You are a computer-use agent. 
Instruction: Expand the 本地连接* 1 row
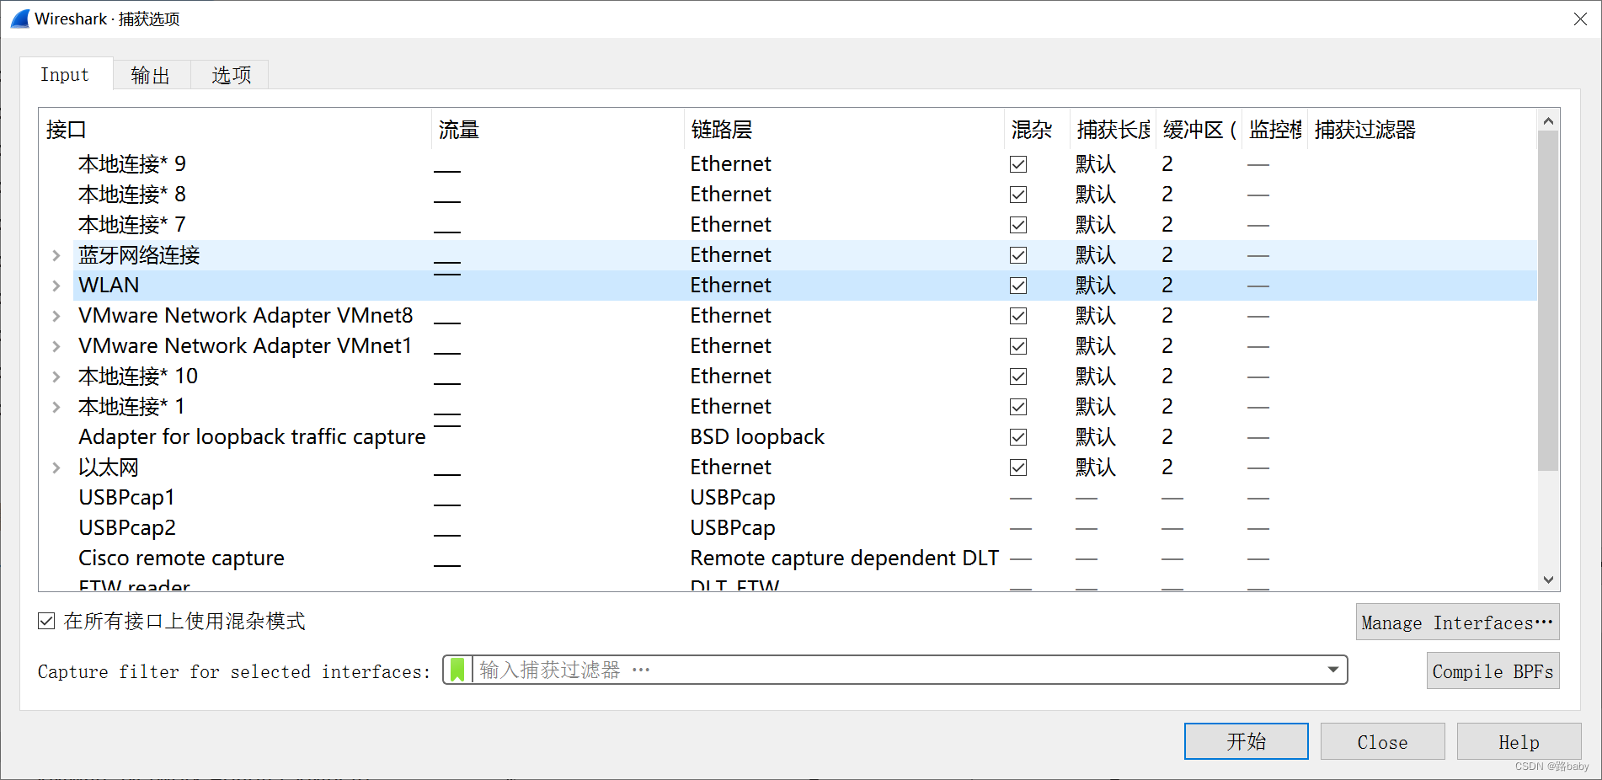point(56,407)
